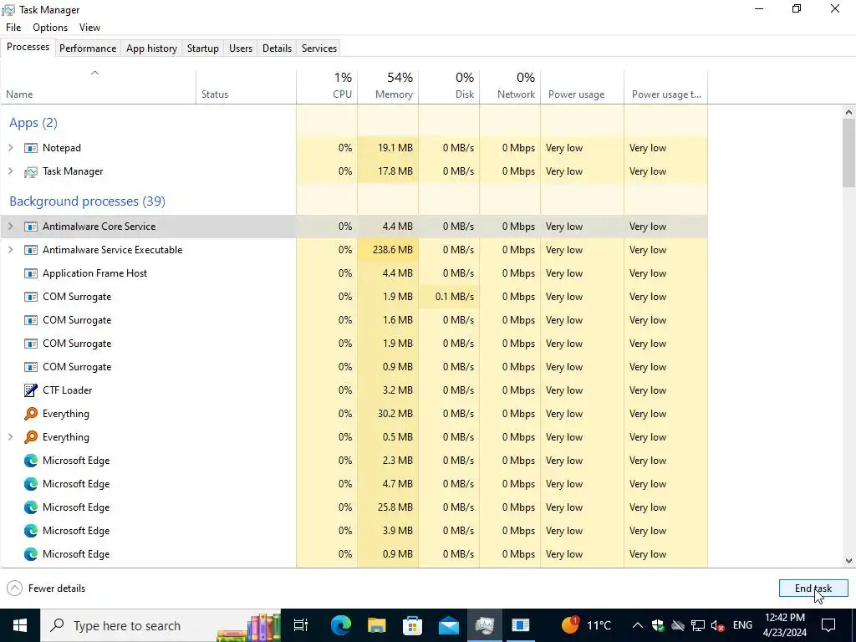Viewport: 856px width, 642px height.
Task: Expand the Everything 0.5 MB process group
Action: tap(10, 437)
